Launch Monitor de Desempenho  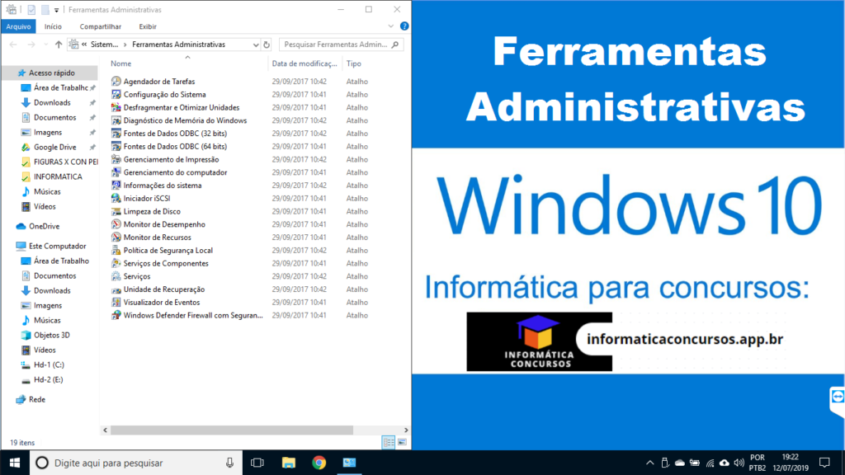click(163, 224)
